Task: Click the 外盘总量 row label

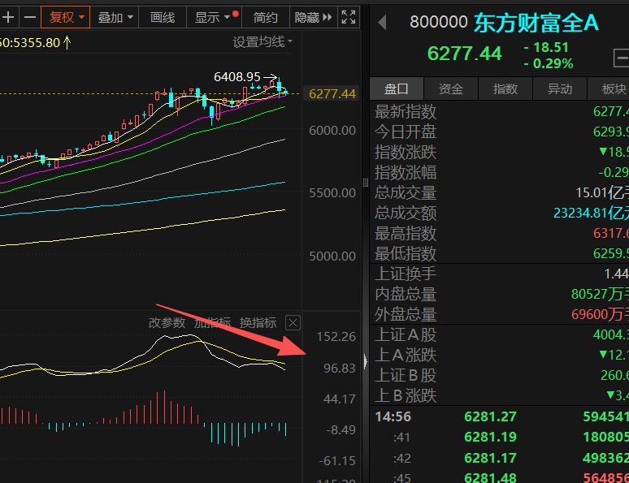Action: [x=406, y=314]
